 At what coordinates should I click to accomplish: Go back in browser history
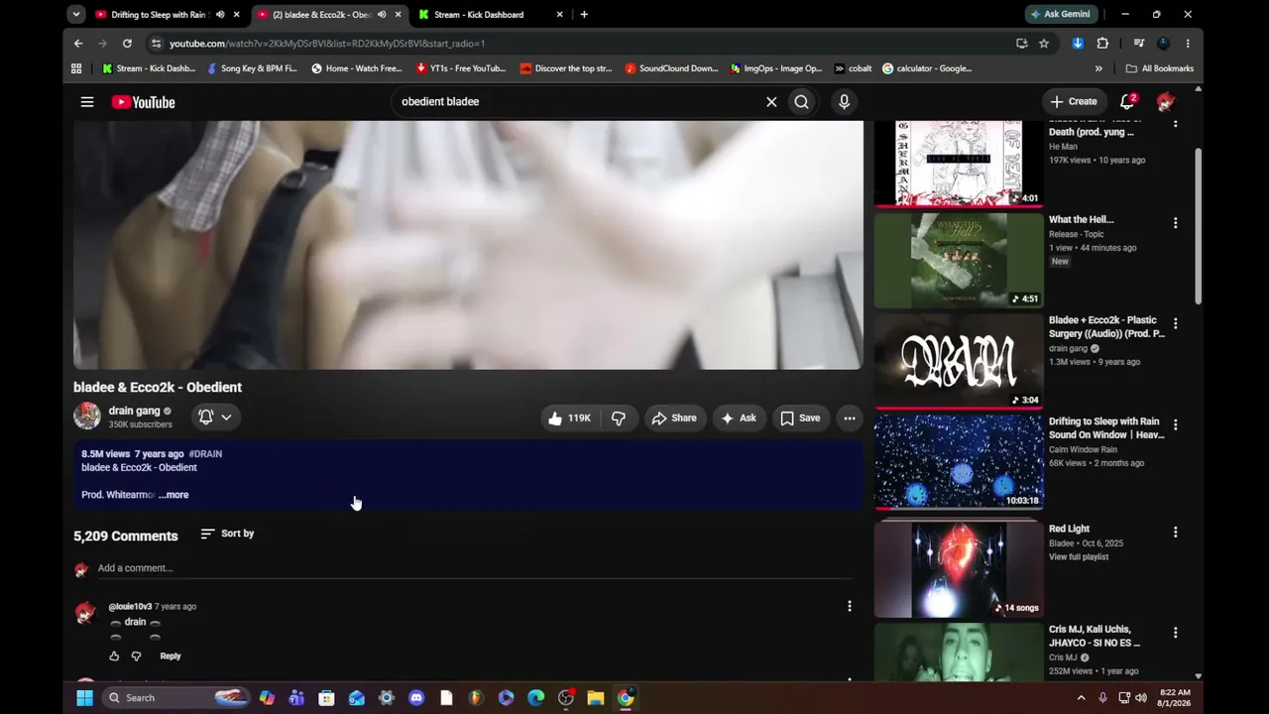click(78, 44)
